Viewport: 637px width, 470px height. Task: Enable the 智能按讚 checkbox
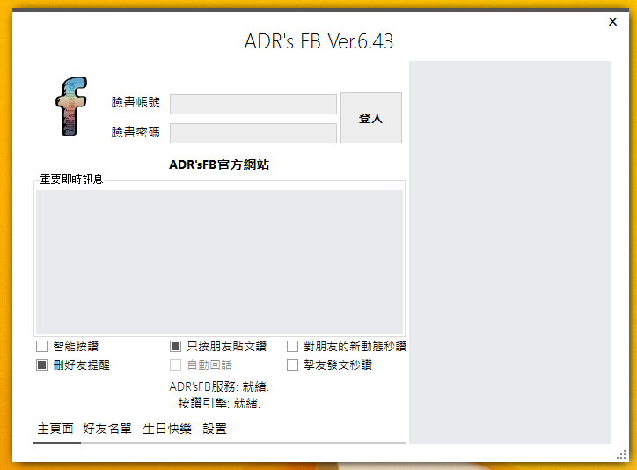(x=42, y=346)
